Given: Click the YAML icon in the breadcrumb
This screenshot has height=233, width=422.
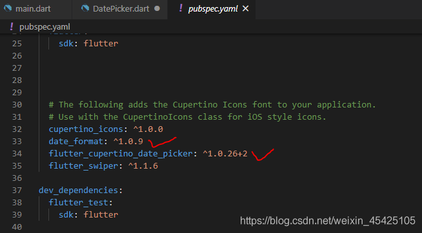Looking at the screenshot, I should coord(12,26).
